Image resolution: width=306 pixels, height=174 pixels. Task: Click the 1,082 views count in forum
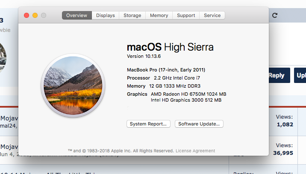[285, 125]
